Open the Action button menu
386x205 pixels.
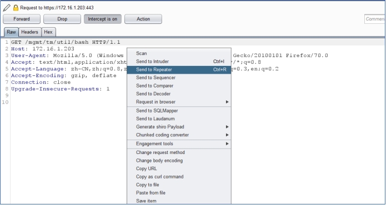143,19
